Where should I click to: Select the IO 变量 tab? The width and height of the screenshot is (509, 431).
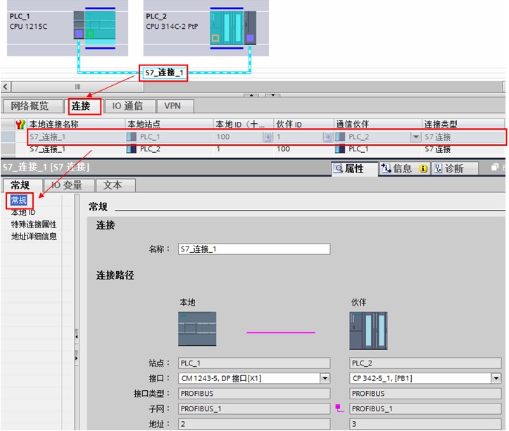(x=69, y=185)
